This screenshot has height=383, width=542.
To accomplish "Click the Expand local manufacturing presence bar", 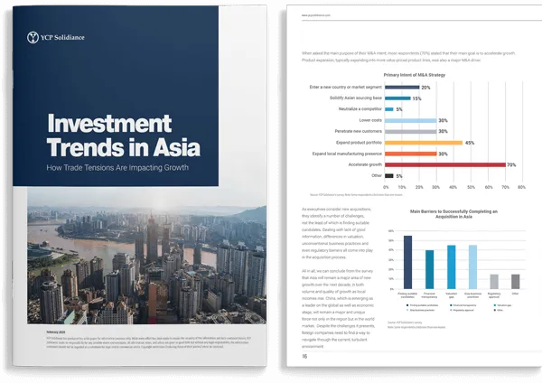I will coord(411,154).
